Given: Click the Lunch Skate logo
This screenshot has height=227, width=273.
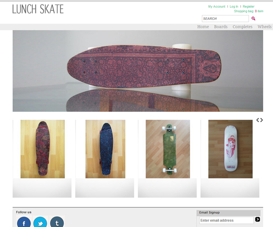Looking at the screenshot, I should pos(38,9).
